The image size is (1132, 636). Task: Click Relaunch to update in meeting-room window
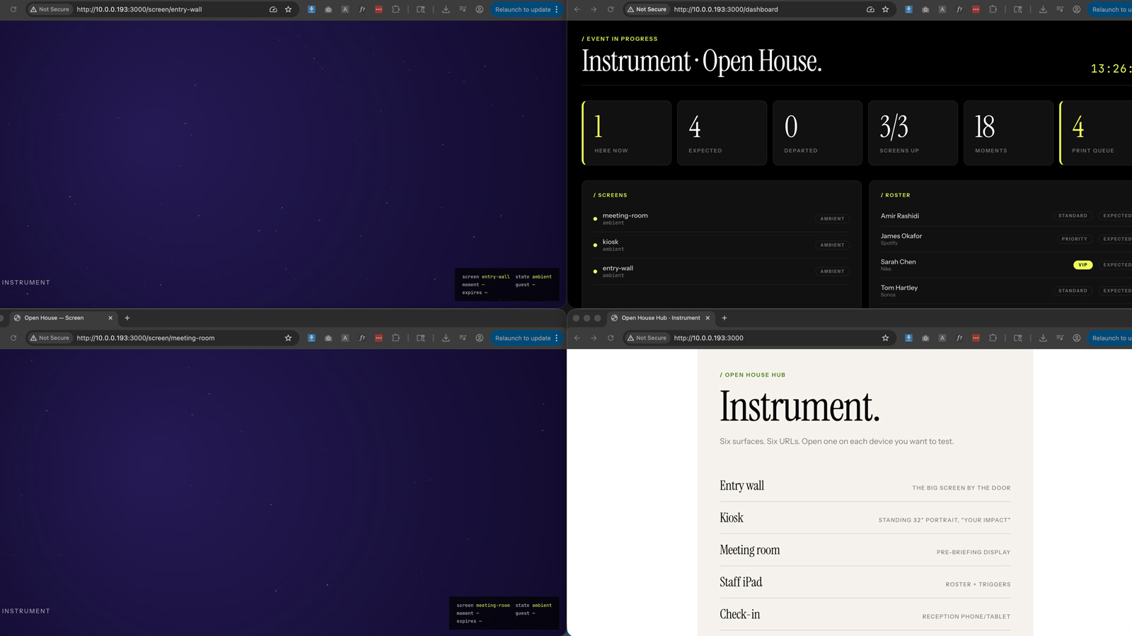tap(522, 338)
